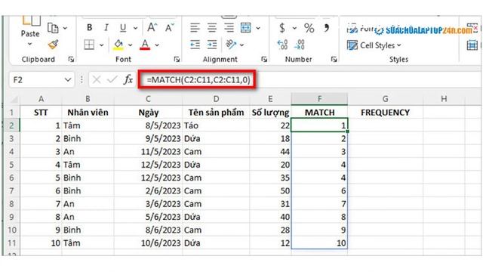Click the Name Box showing F2
The height and width of the screenshot is (272, 483).
coord(36,80)
